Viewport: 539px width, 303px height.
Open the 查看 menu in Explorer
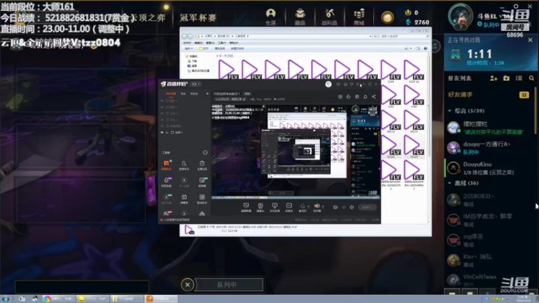[x=210, y=43]
